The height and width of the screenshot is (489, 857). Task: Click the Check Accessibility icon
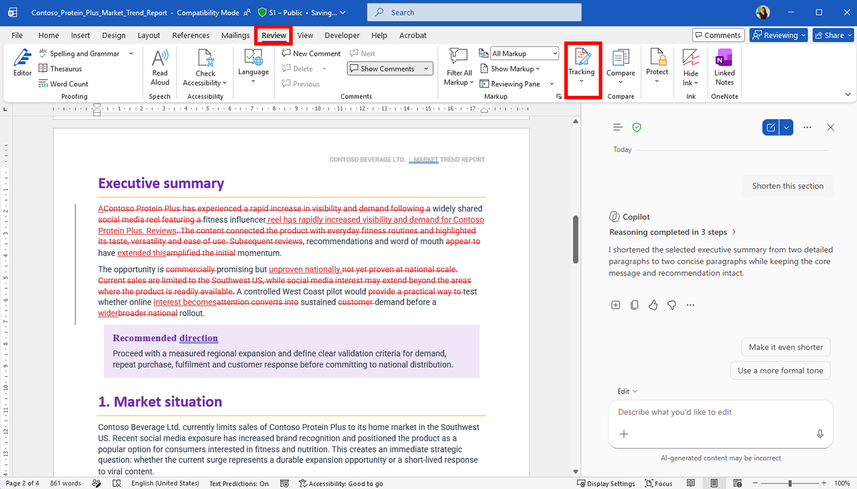click(205, 58)
